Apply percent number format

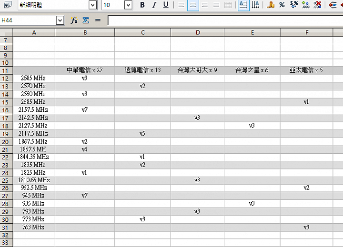[x=282, y=5]
